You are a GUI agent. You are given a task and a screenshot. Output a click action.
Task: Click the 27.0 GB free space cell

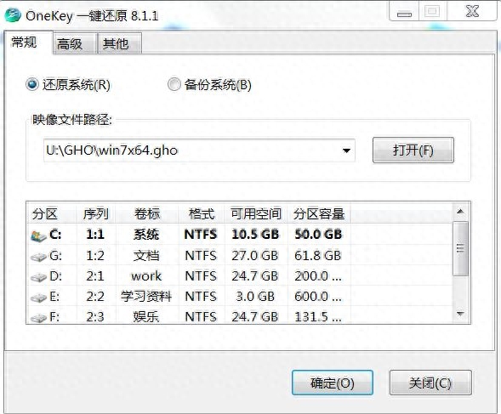(255, 256)
